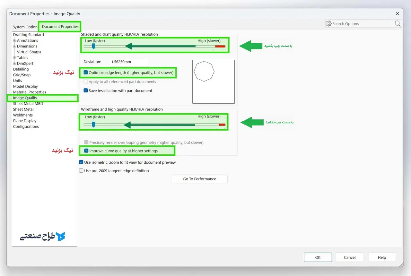Viewport: 411px width, 276px height.
Task: Click the search magnifier icon
Action: 398,24
